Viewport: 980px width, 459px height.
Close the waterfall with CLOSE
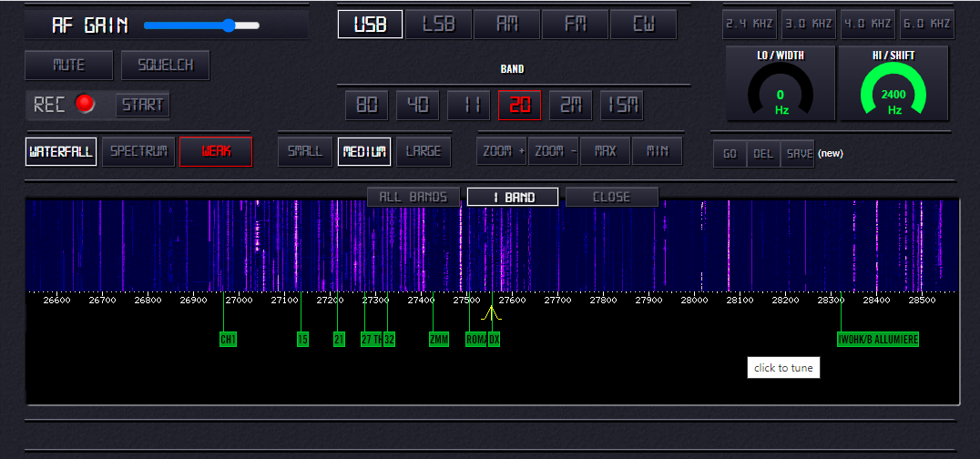click(x=612, y=197)
